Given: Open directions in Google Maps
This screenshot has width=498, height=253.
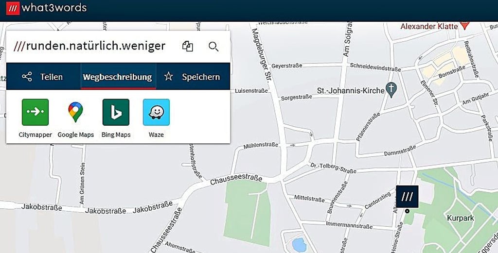Looking at the screenshot, I should point(75,112).
